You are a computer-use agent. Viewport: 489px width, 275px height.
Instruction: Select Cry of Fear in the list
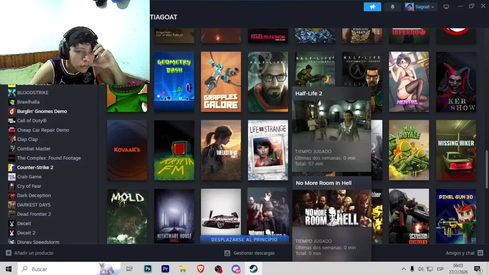(x=29, y=186)
